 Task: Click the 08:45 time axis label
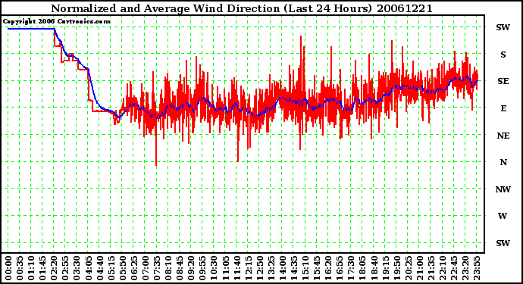(x=179, y=268)
